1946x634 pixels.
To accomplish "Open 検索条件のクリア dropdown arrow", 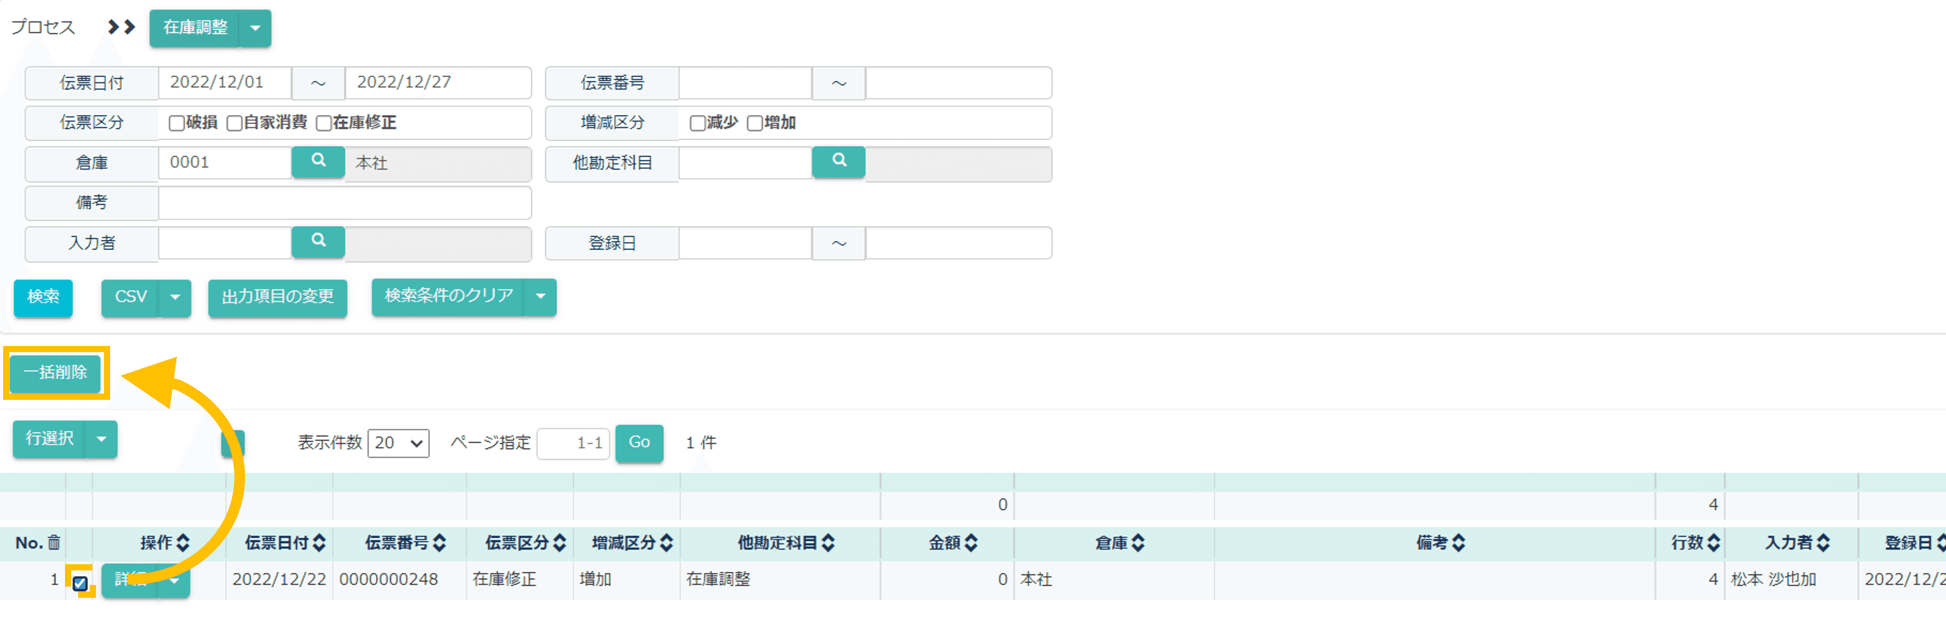I will (x=541, y=296).
